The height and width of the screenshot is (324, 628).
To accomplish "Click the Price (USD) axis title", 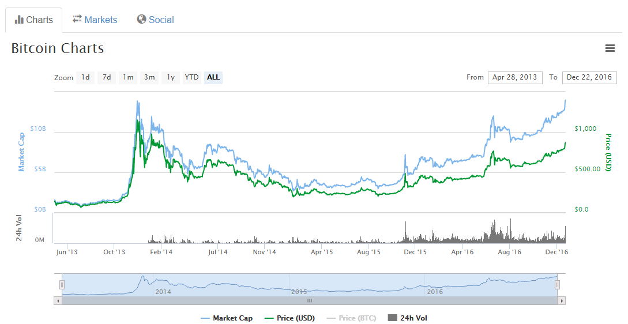I will point(608,152).
